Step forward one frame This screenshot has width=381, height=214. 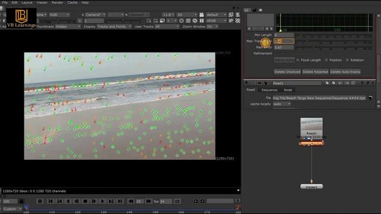pyautogui.click(x=94, y=201)
